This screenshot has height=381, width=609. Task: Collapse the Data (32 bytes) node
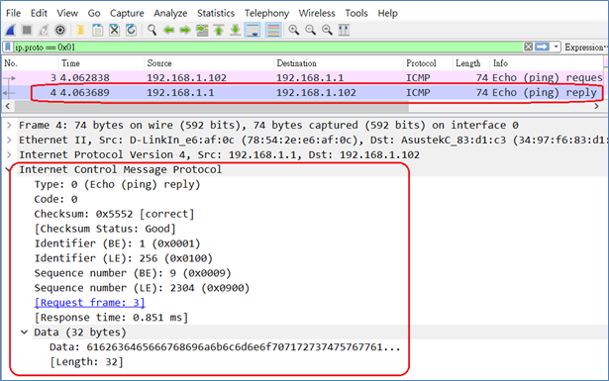[24, 333]
